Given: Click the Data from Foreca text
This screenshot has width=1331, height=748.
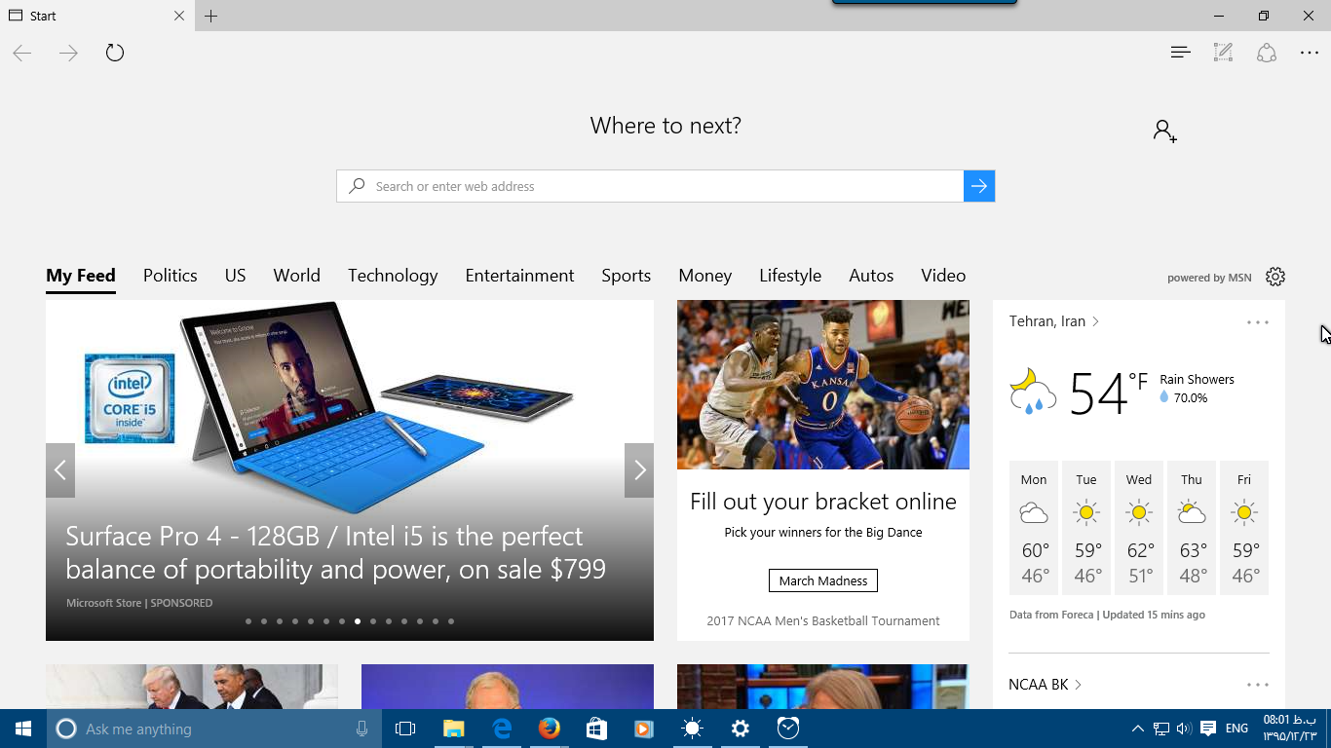Looking at the screenshot, I should [1051, 615].
